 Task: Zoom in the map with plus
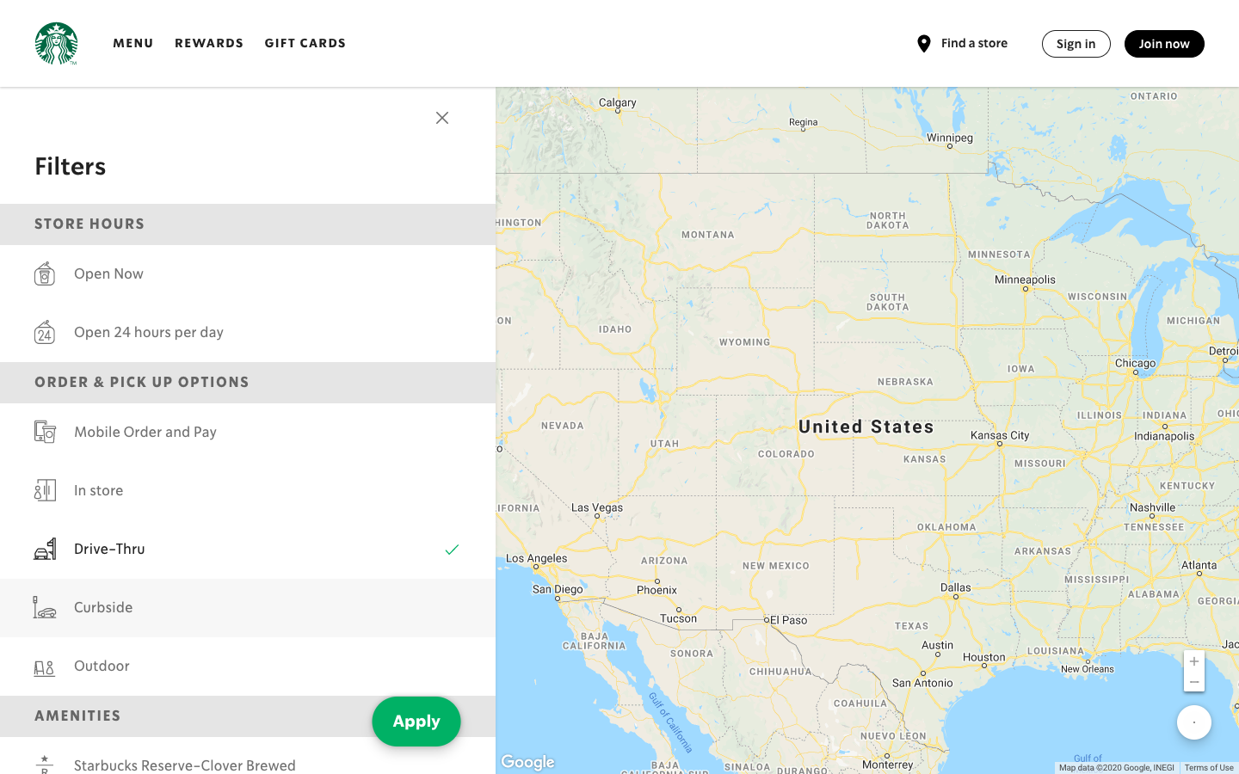(x=1194, y=661)
